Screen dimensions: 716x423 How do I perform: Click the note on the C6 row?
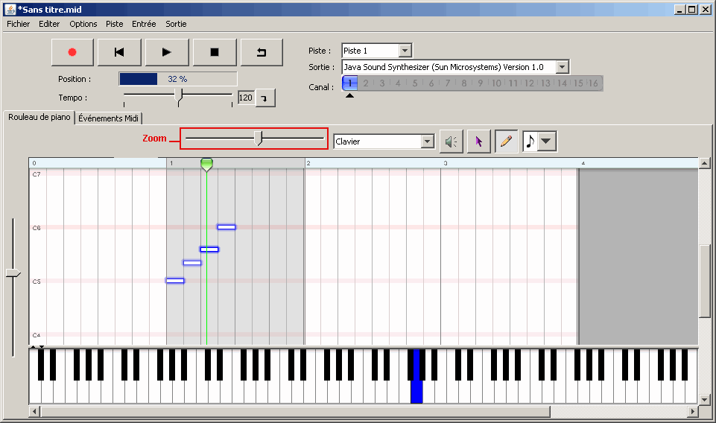(x=226, y=227)
